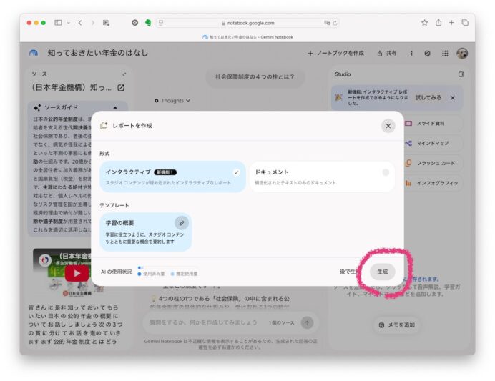Click the AI usage progress bar
This screenshot has width=495, height=381.
(167, 267)
